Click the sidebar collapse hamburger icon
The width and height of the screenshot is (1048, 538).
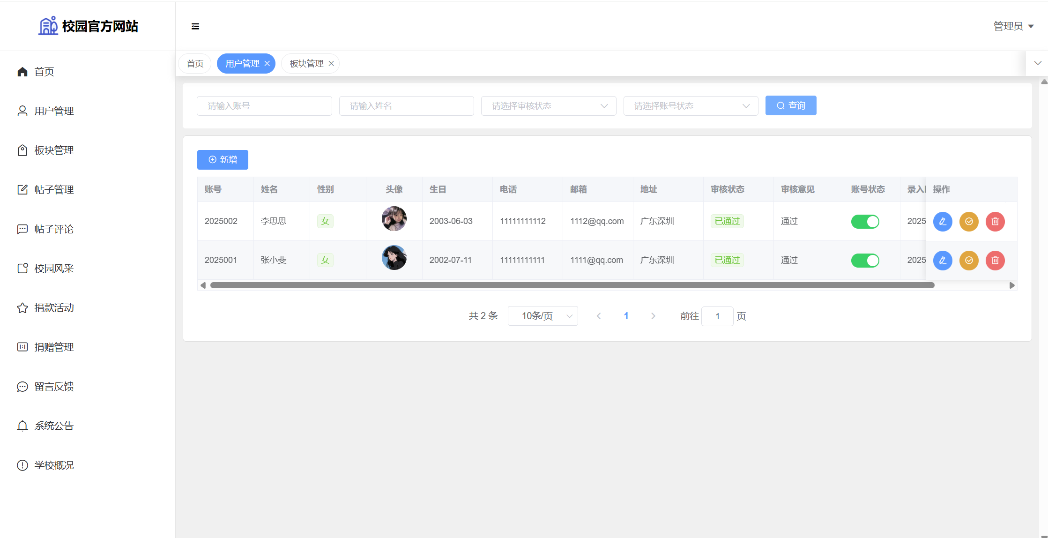click(x=195, y=26)
